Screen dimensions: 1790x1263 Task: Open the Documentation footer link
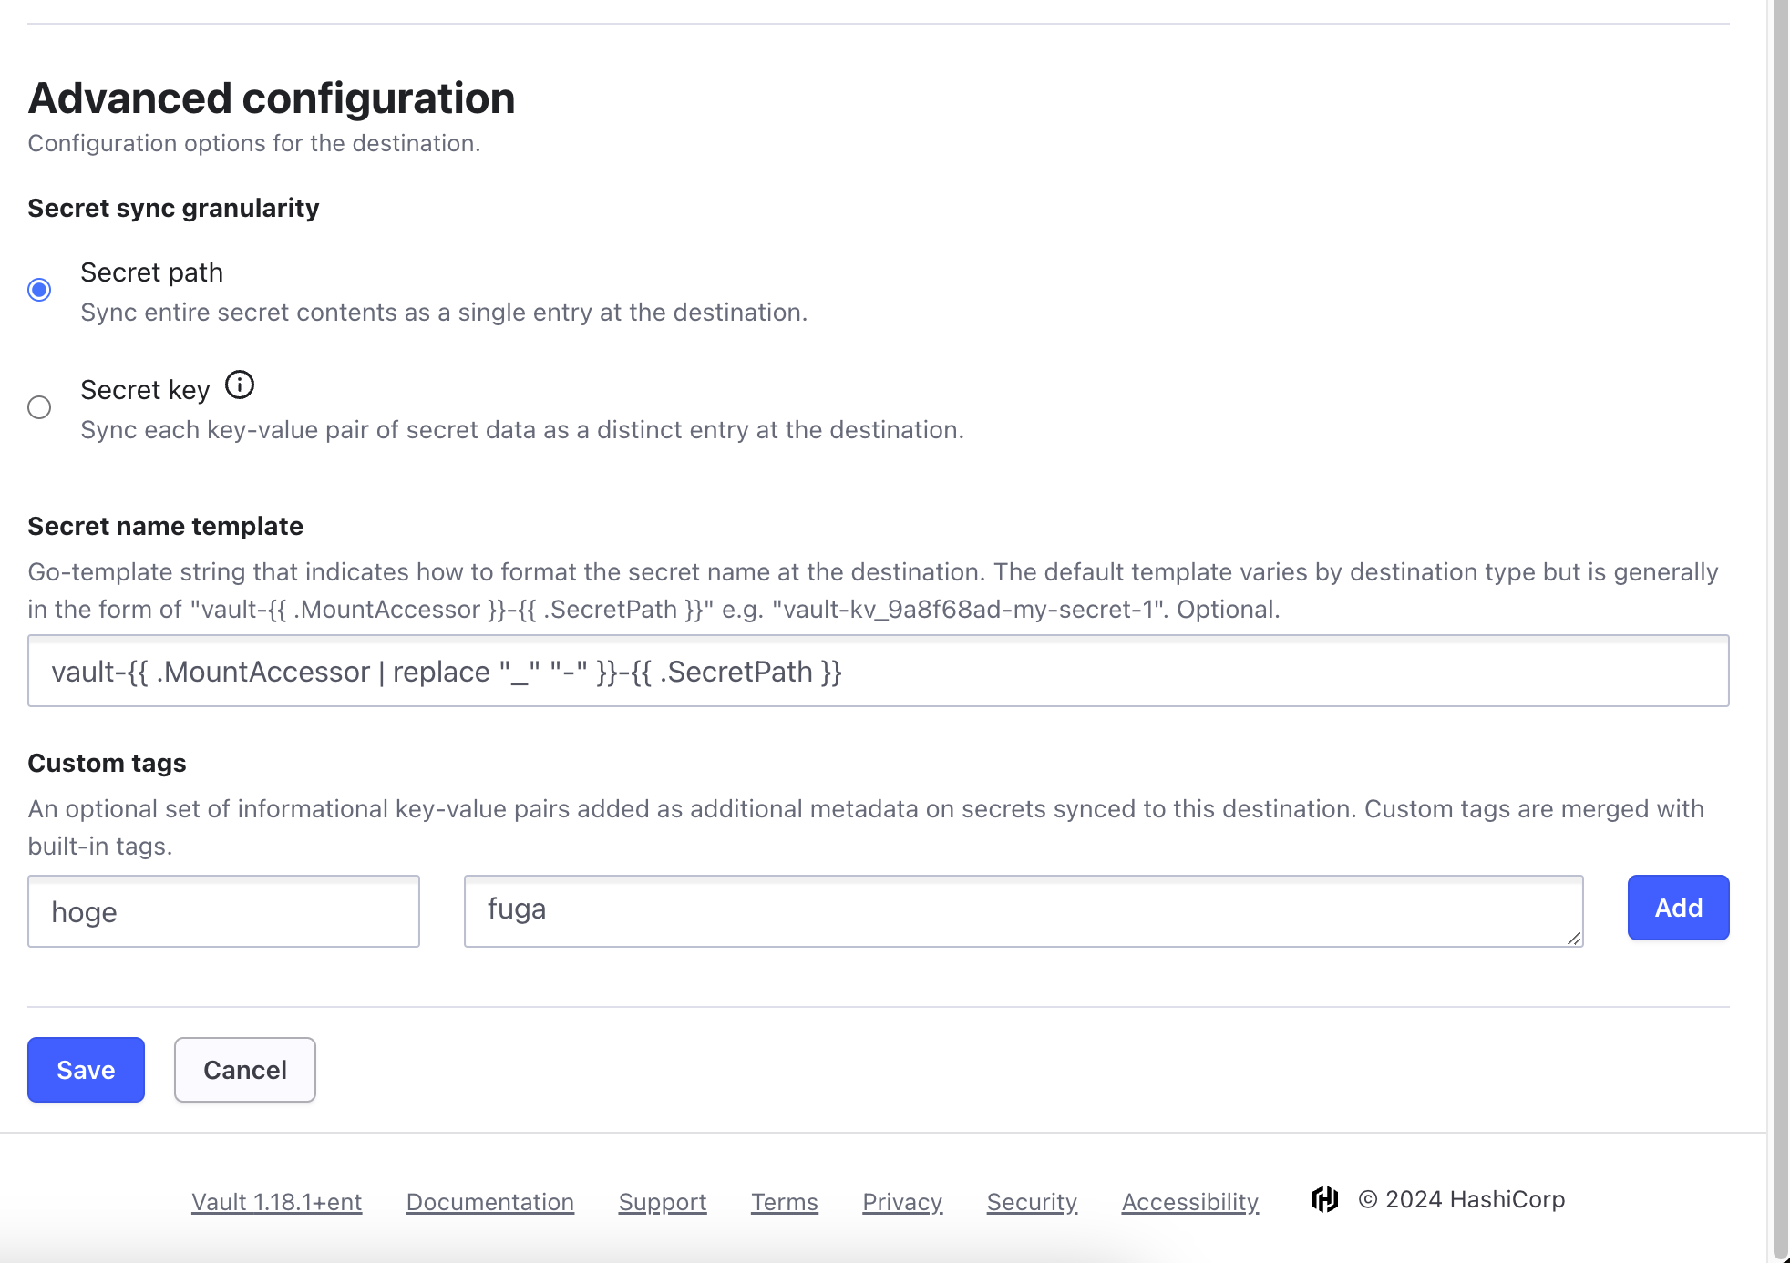pyautogui.click(x=489, y=1202)
